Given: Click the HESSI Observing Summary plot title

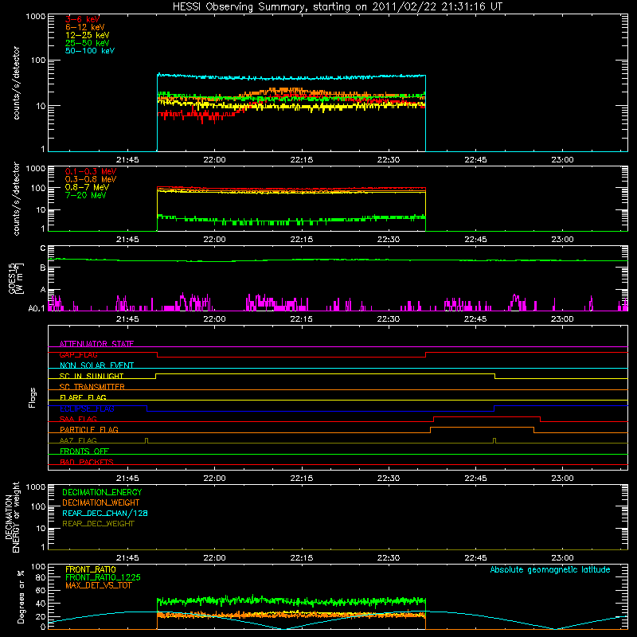Looking at the screenshot, I should click(x=337, y=7).
